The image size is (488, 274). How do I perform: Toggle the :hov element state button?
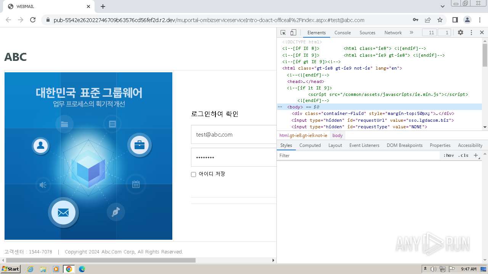pyautogui.click(x=449, y=156)
